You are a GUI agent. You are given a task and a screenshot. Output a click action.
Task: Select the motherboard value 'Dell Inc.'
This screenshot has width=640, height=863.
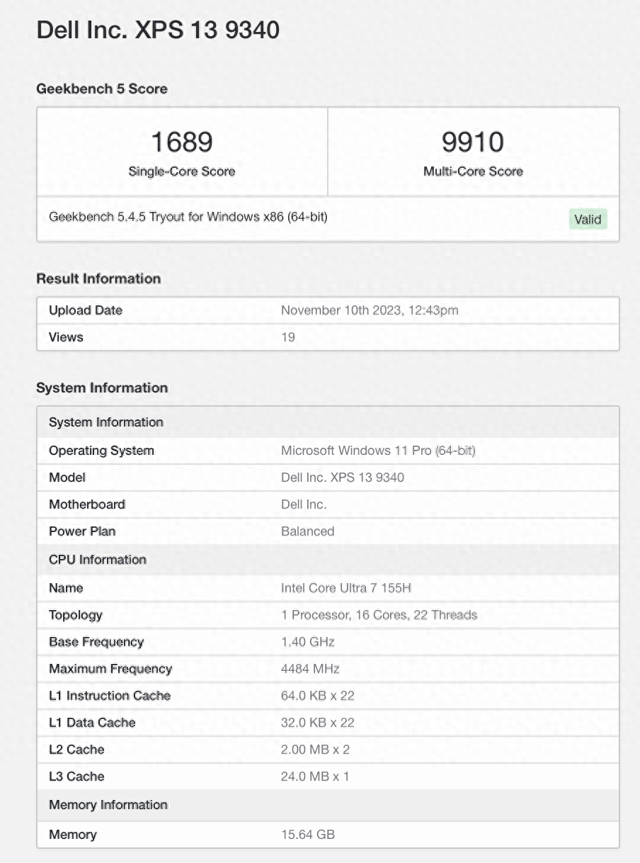point(304,504)
